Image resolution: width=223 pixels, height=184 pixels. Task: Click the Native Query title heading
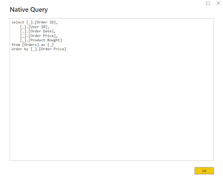[x=29, y=10]
